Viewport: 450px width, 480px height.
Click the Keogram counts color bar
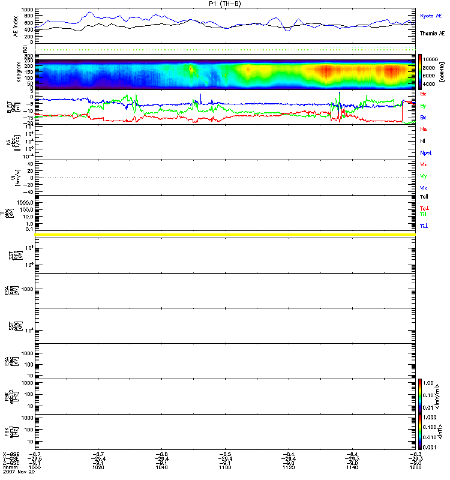pos(420,72)
